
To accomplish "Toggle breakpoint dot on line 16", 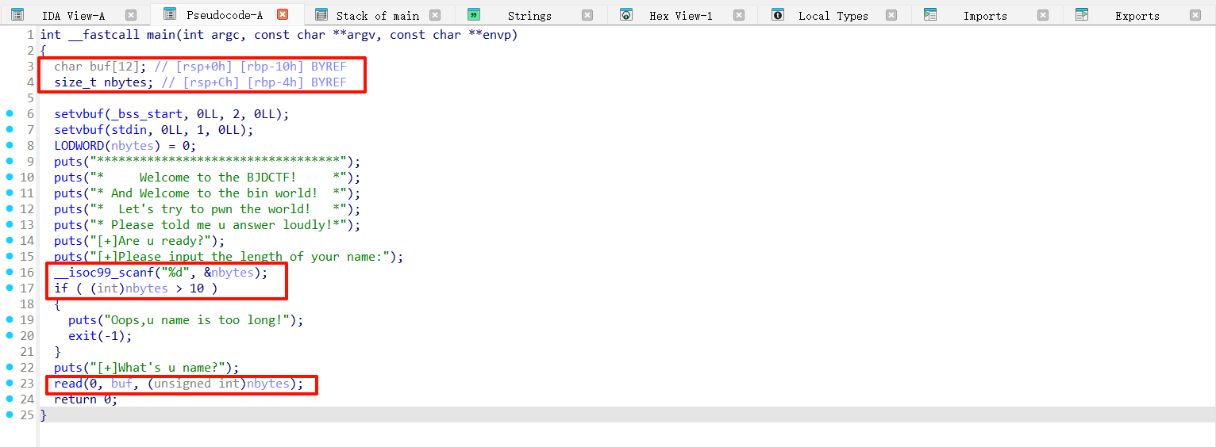I will point(10,272).
